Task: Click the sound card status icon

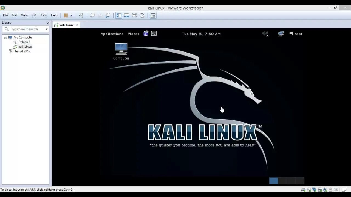Action: tap(325, 189)
